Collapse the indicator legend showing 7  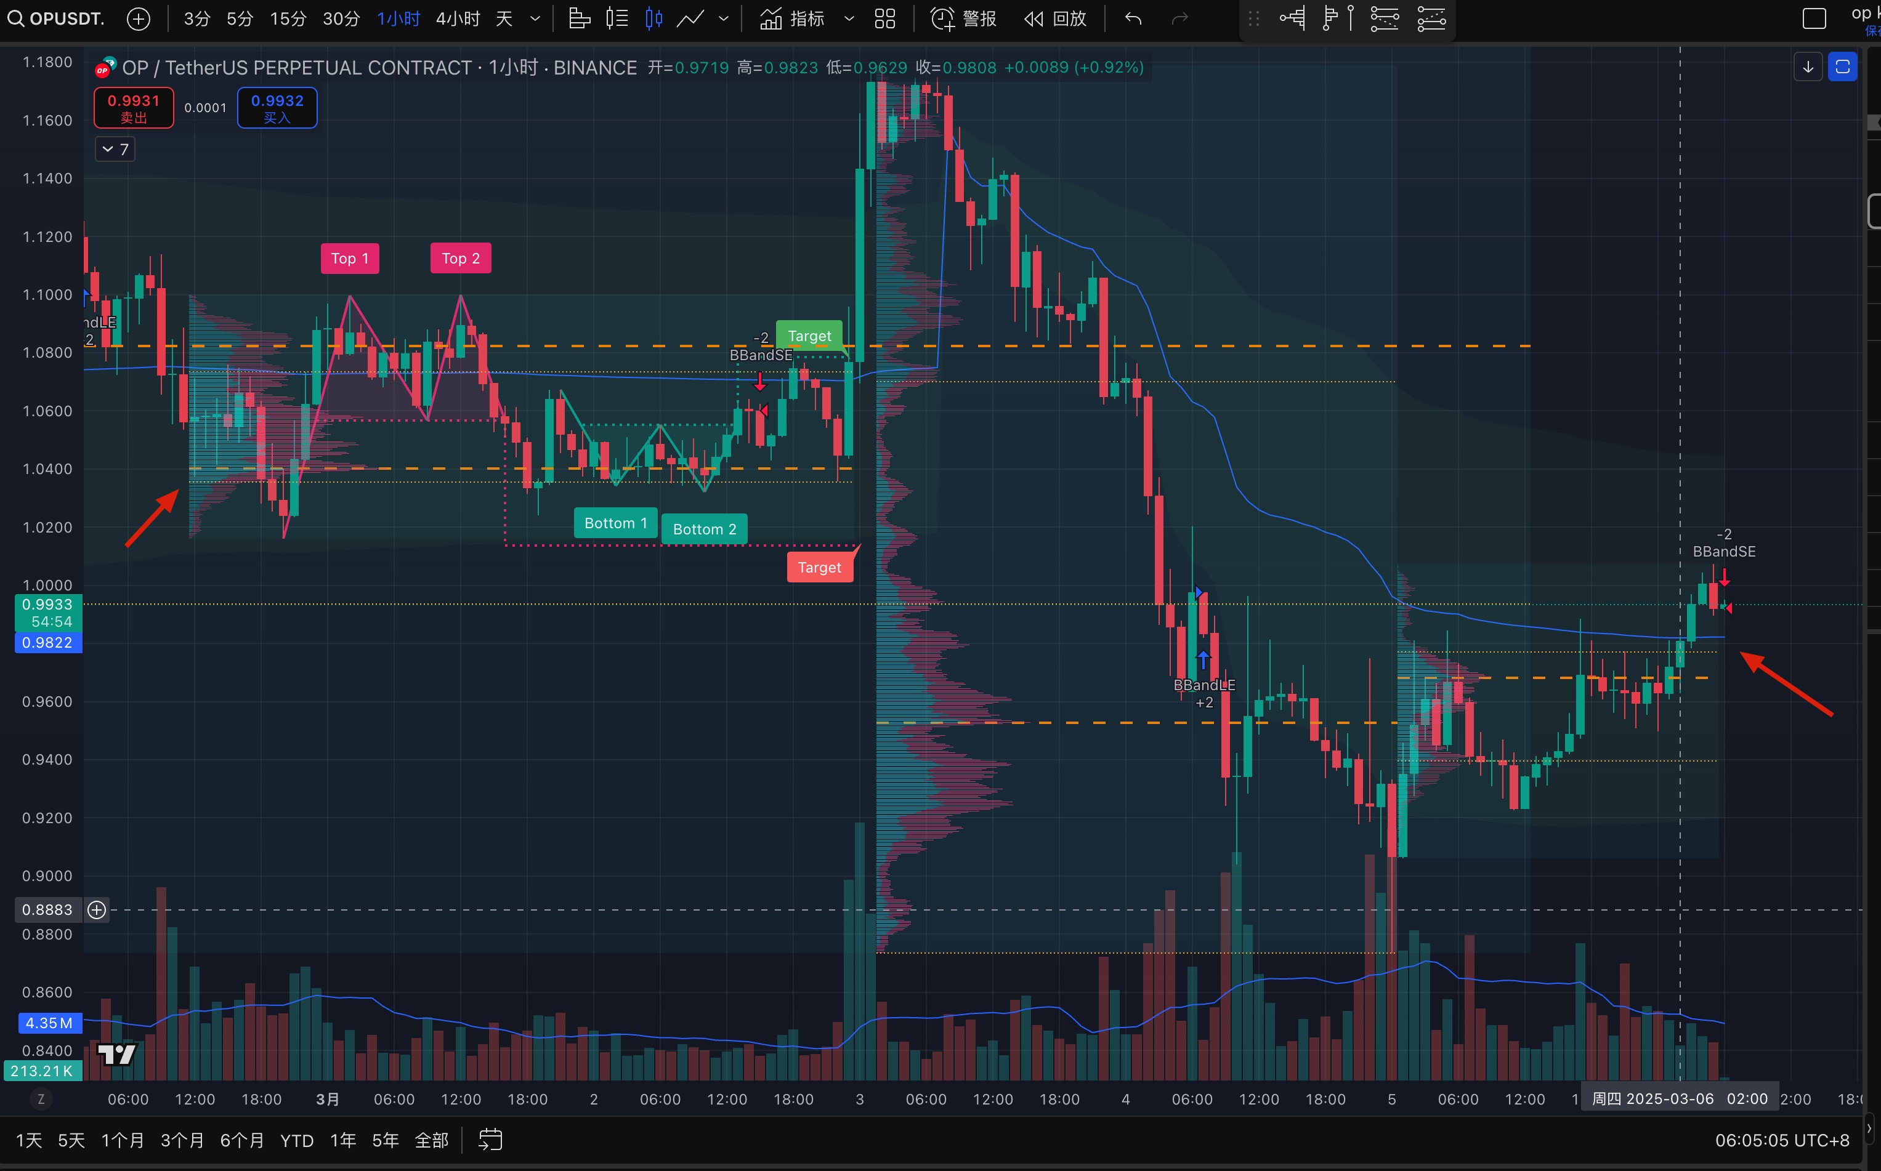115,150
